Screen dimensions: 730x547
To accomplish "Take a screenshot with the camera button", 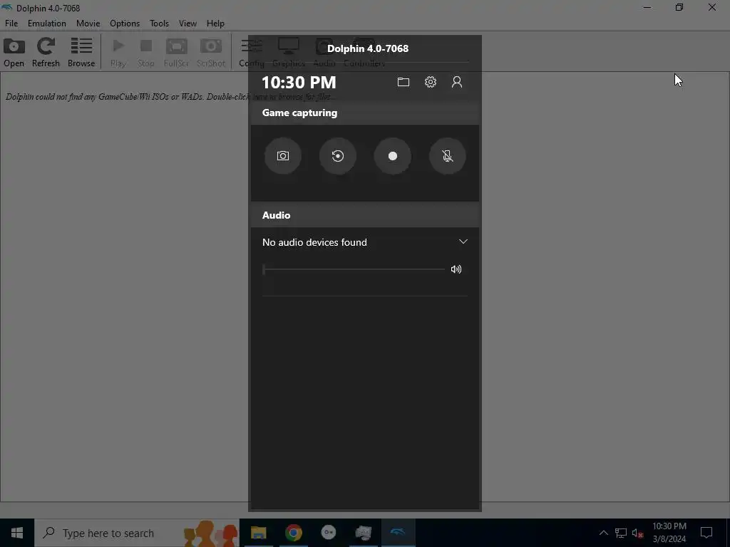I will pyautogui.click(x=282, y=156).
